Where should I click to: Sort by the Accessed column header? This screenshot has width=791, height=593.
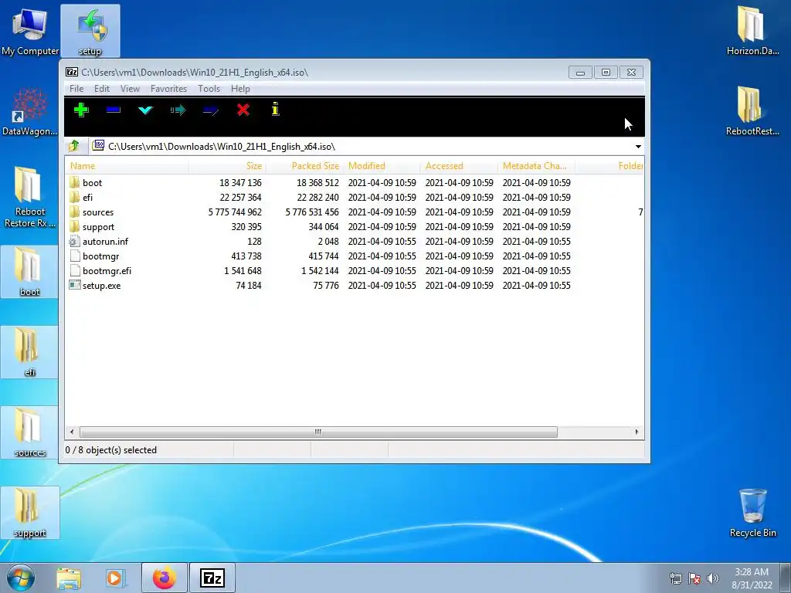point(460,166)
